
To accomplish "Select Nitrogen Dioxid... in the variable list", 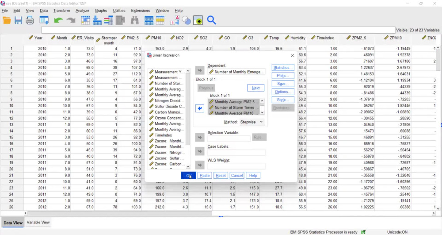I will tap(167, 101).
